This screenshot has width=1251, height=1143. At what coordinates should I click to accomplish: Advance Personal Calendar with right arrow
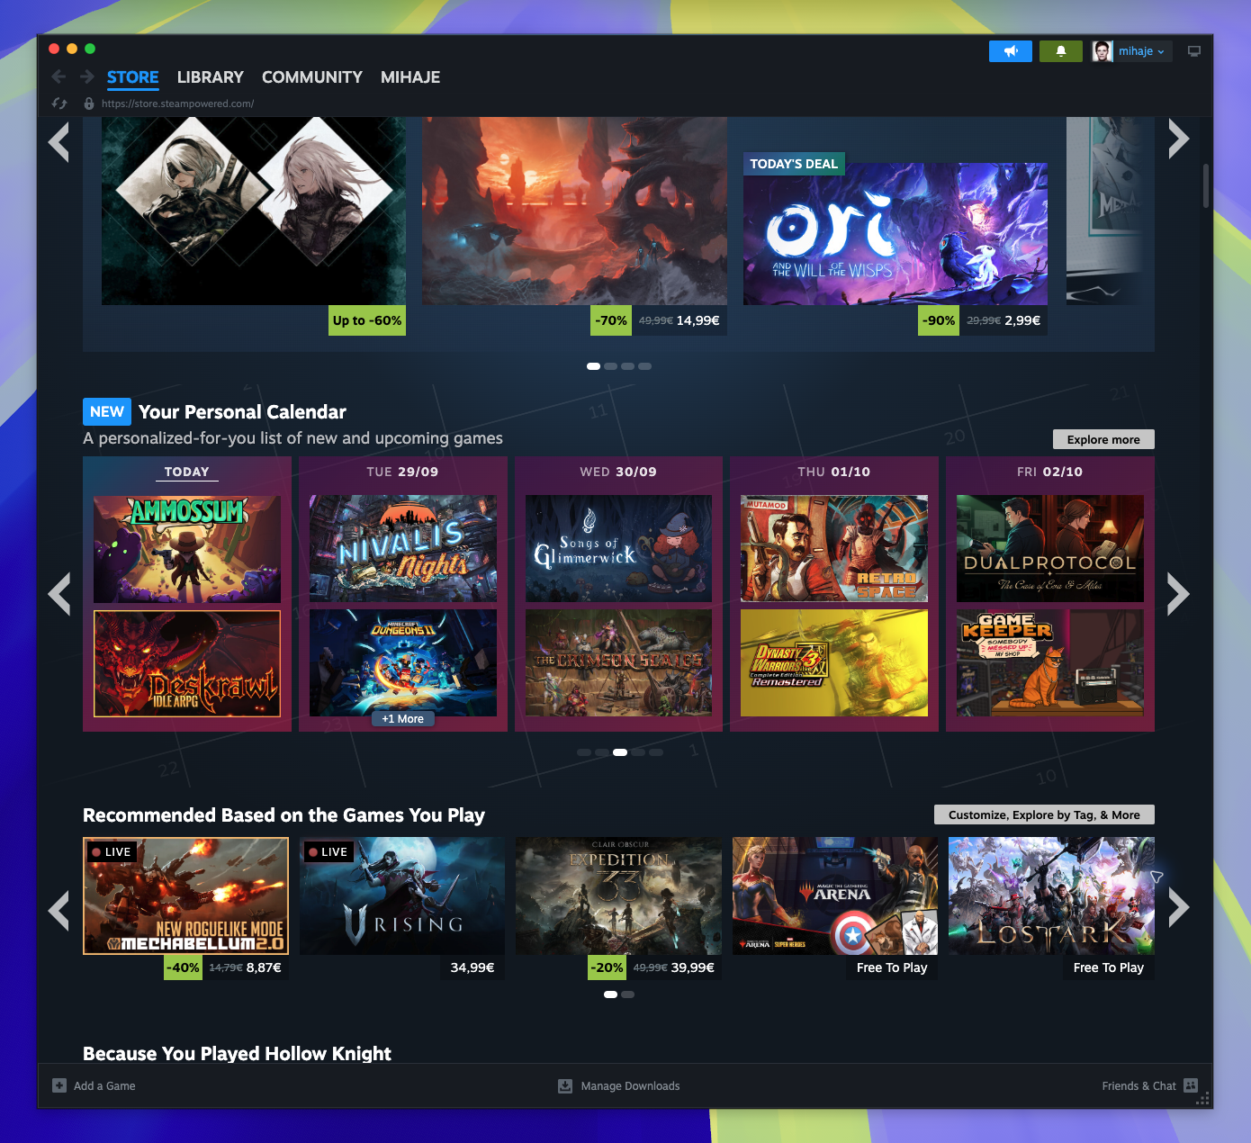(1178, 594)
